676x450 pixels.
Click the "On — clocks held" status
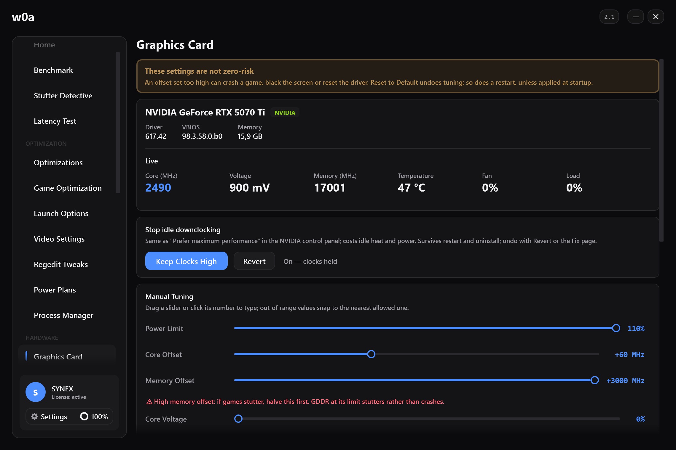pyautogui.click(x=310, y=261)
